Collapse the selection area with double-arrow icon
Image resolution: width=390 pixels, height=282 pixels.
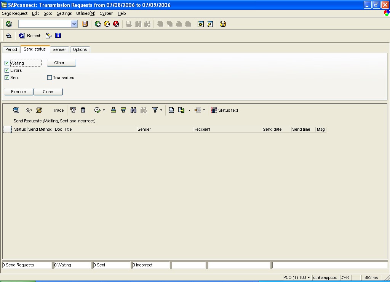(9, 35)
